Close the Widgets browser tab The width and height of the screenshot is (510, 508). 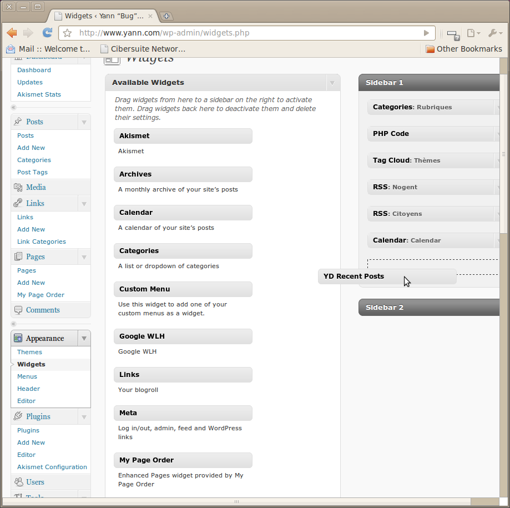(x=150, y=16)
